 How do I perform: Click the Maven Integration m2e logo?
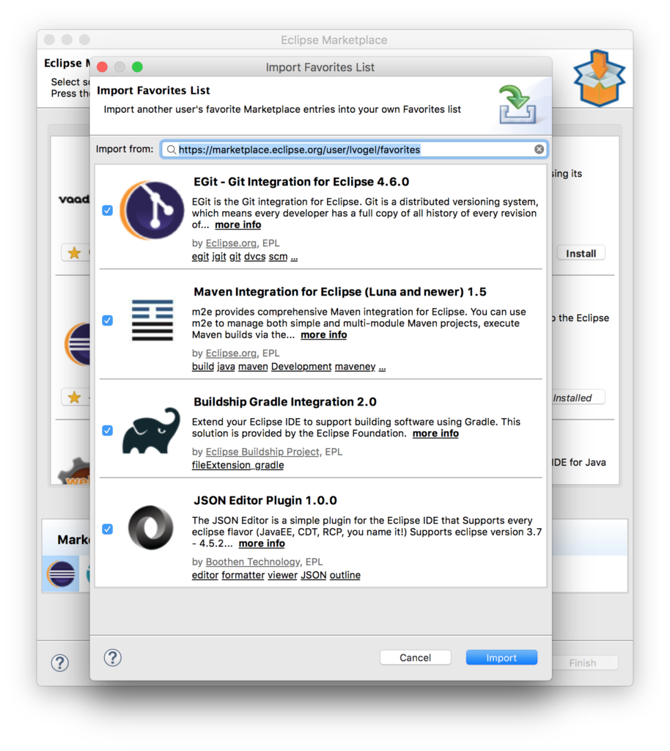pyautogui.click(x=152, y=320)
